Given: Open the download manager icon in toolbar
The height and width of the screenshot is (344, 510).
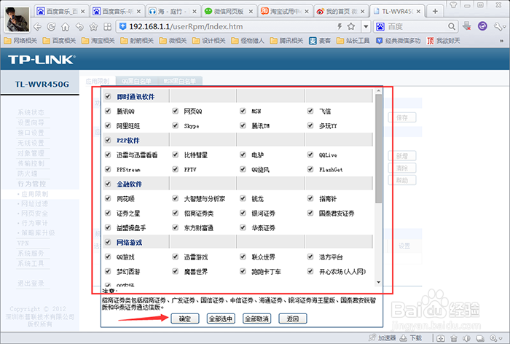Looking at the screenshot, I should (x=467, y=26).
